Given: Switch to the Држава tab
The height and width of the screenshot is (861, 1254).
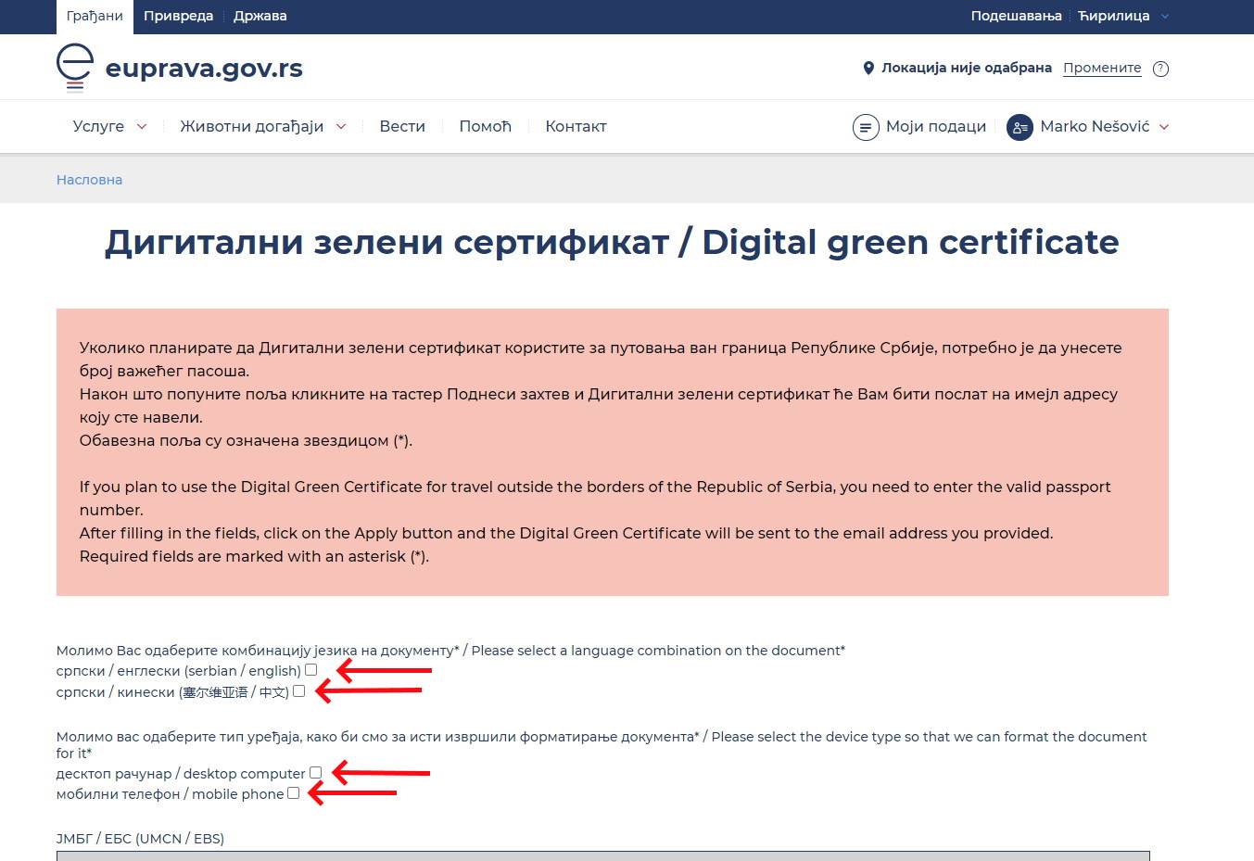Looking at the screenshot, I should [260, 16].
